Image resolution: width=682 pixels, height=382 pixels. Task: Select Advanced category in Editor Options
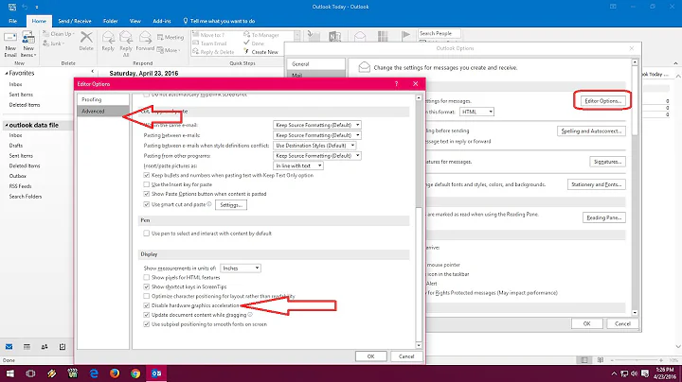coord(103,112)
